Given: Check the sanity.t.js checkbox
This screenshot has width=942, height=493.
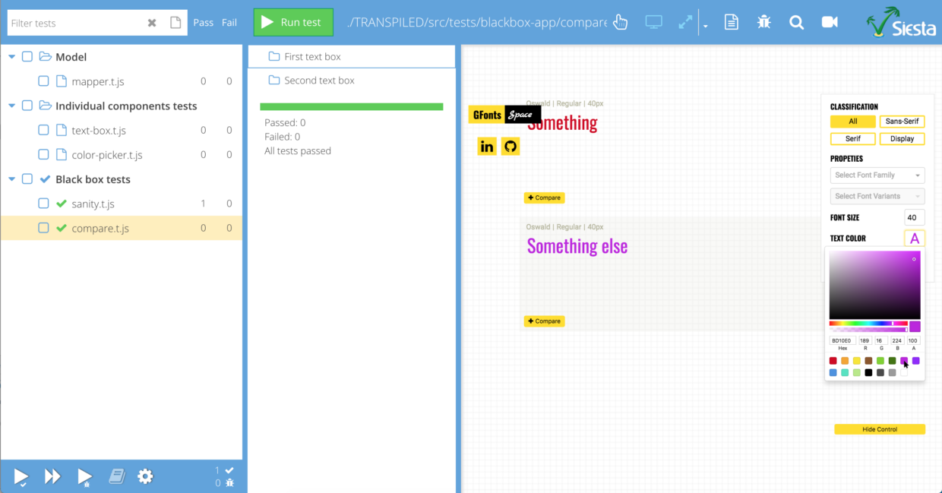Looking at the screenshot, I should click(43, 204).
